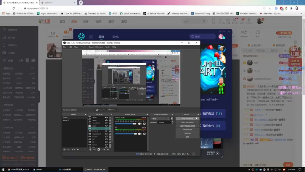Open OBS View menu

click(x=76, y=47)
